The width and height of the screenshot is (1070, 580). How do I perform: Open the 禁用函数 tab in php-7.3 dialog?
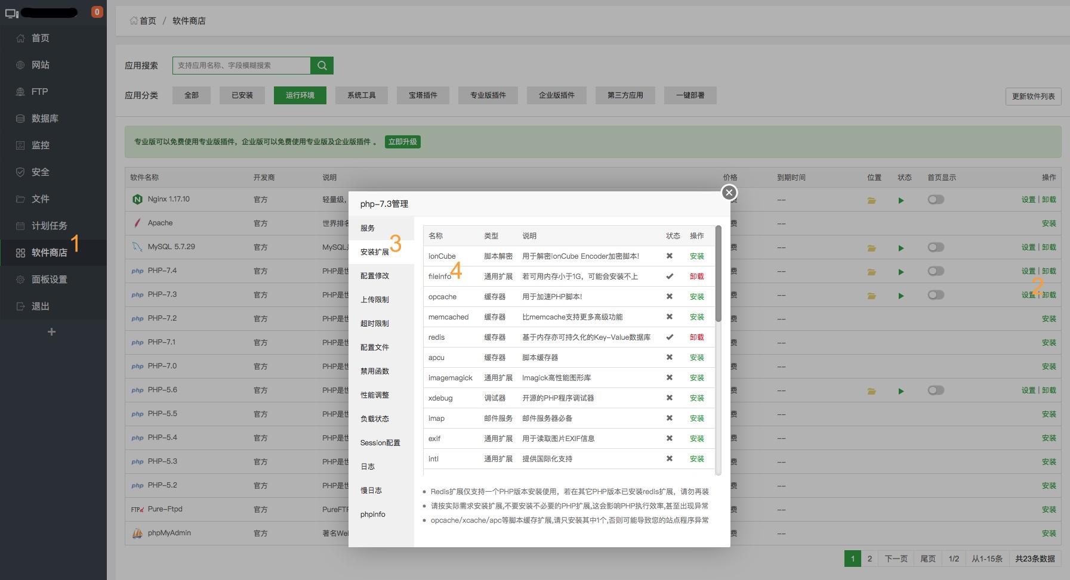[x=381, y=371]
